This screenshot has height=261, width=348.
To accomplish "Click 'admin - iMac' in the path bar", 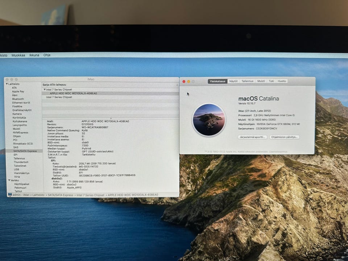I will pos(21,195).
